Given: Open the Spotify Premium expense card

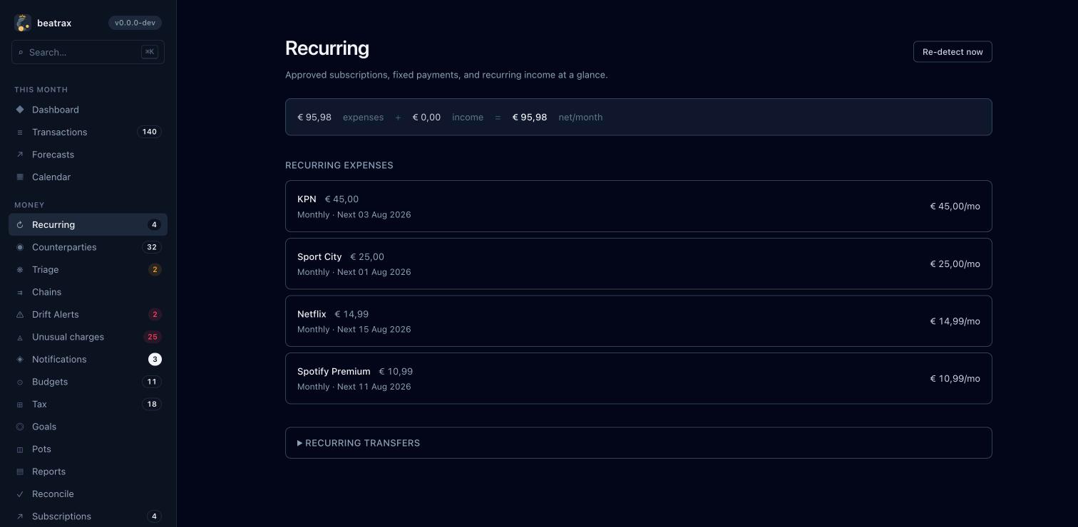Looking at the screenshot, I should [x=638, y=378].
